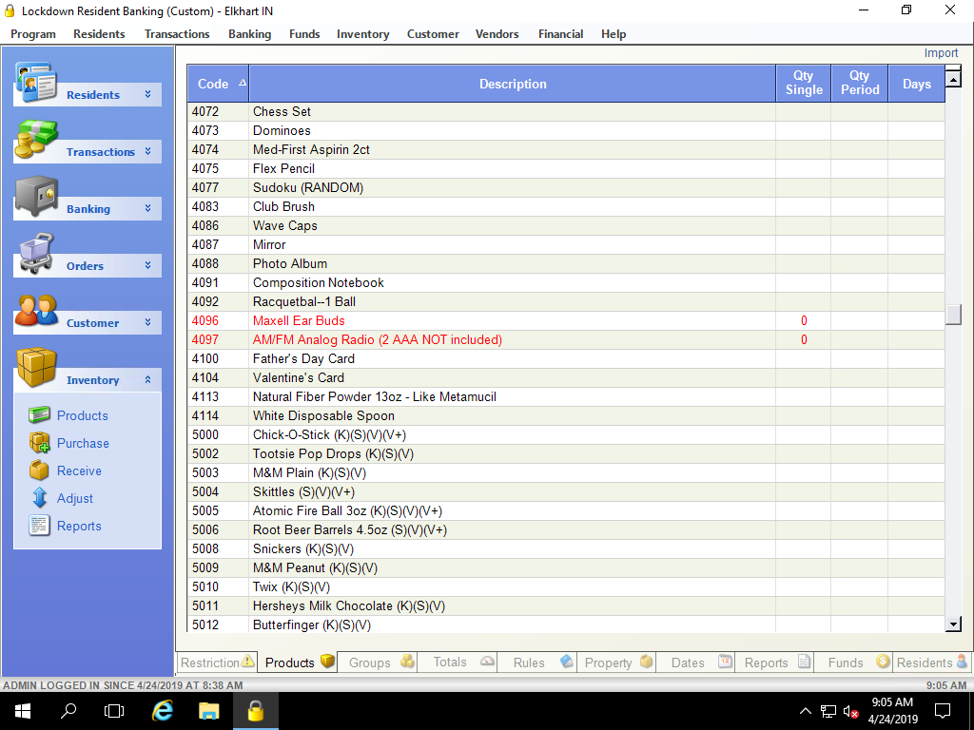This screenshot has width=974, height=730.
Task: Click the Adjust up-down arrow icon
Action: click(x=39, y=498)
